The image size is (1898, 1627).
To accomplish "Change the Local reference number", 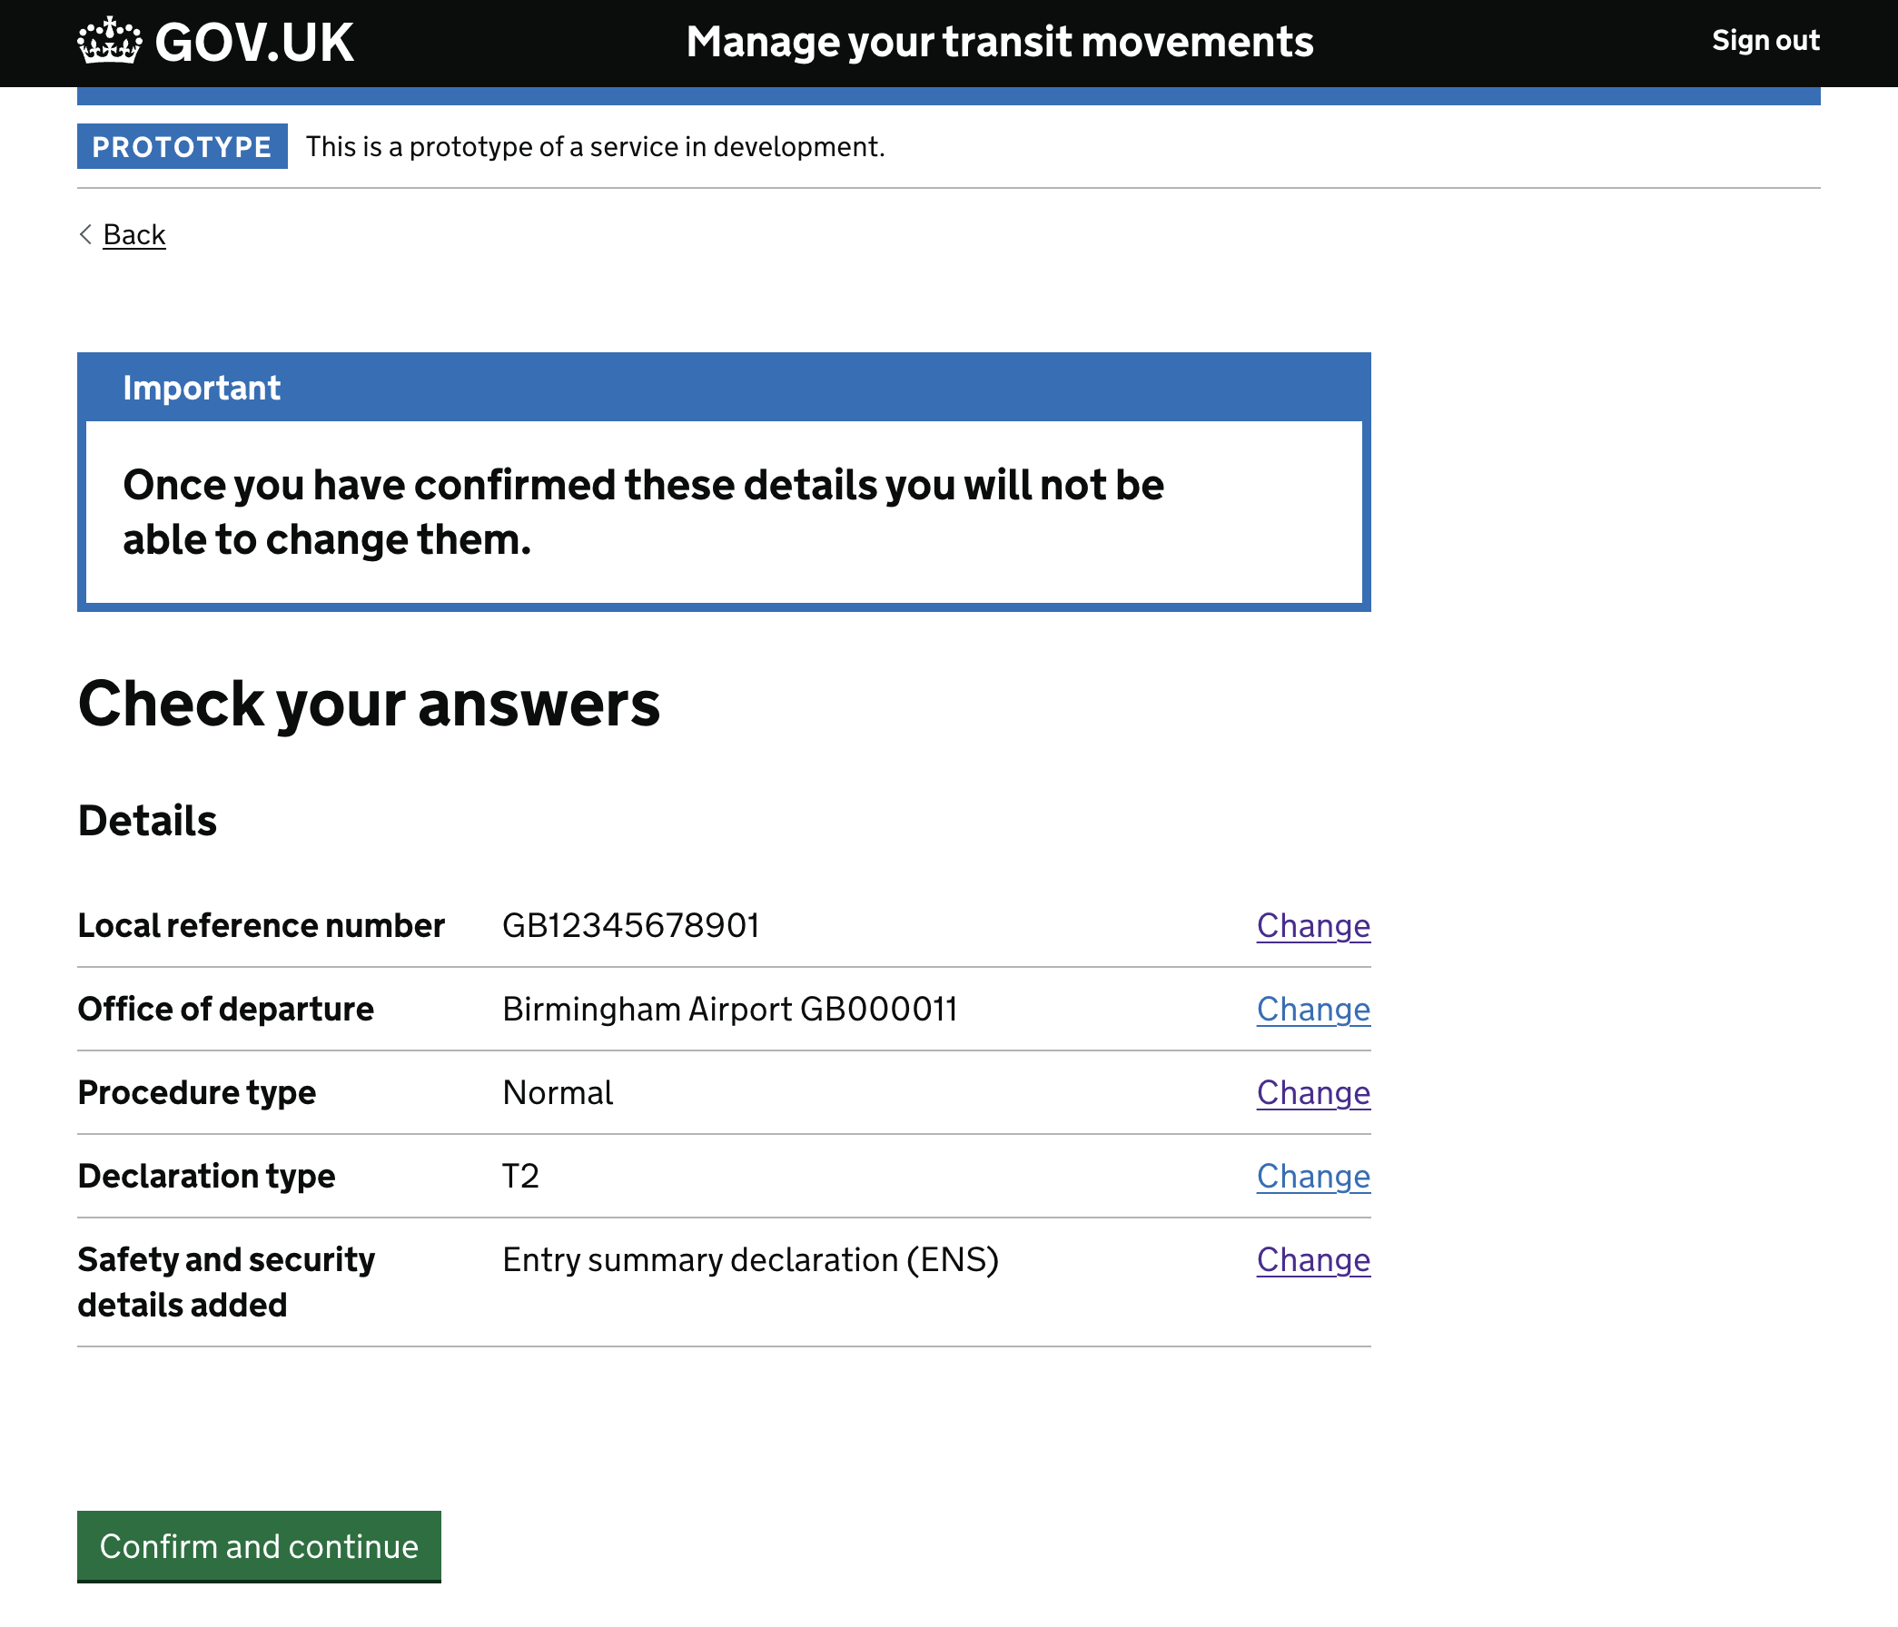I will [1311, 926].
